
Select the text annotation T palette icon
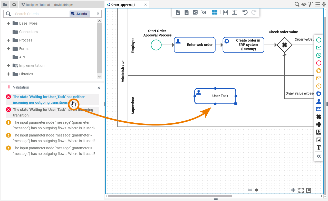coord(319,147)
